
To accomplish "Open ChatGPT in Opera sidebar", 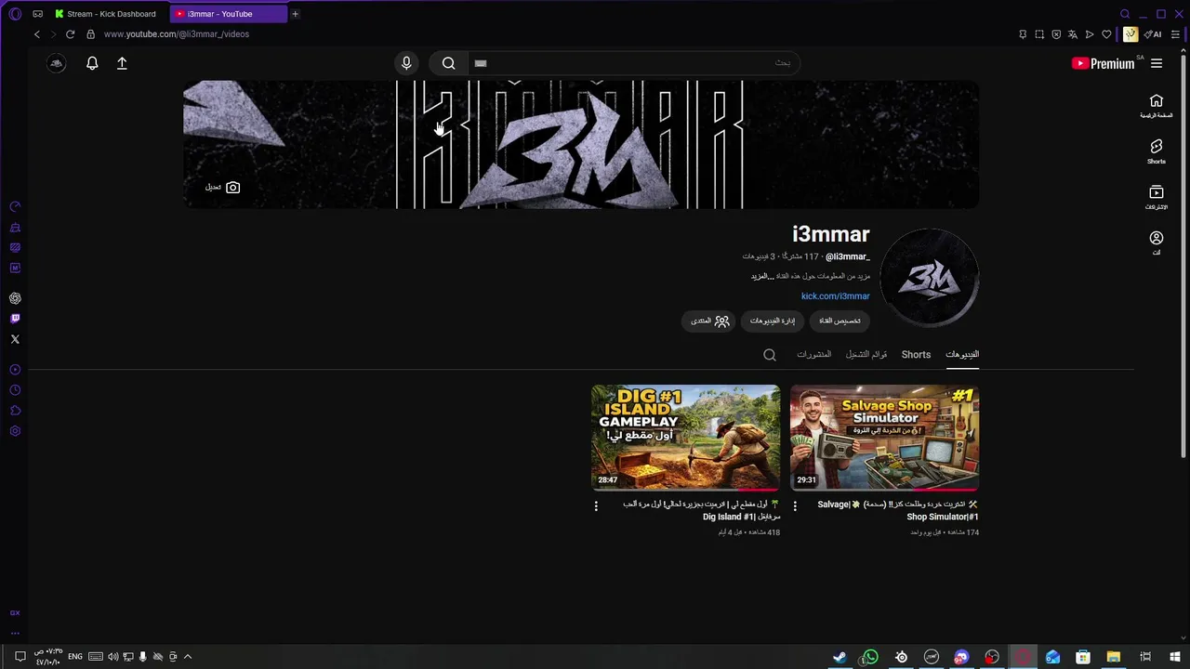I will click(x=15, y=298).
